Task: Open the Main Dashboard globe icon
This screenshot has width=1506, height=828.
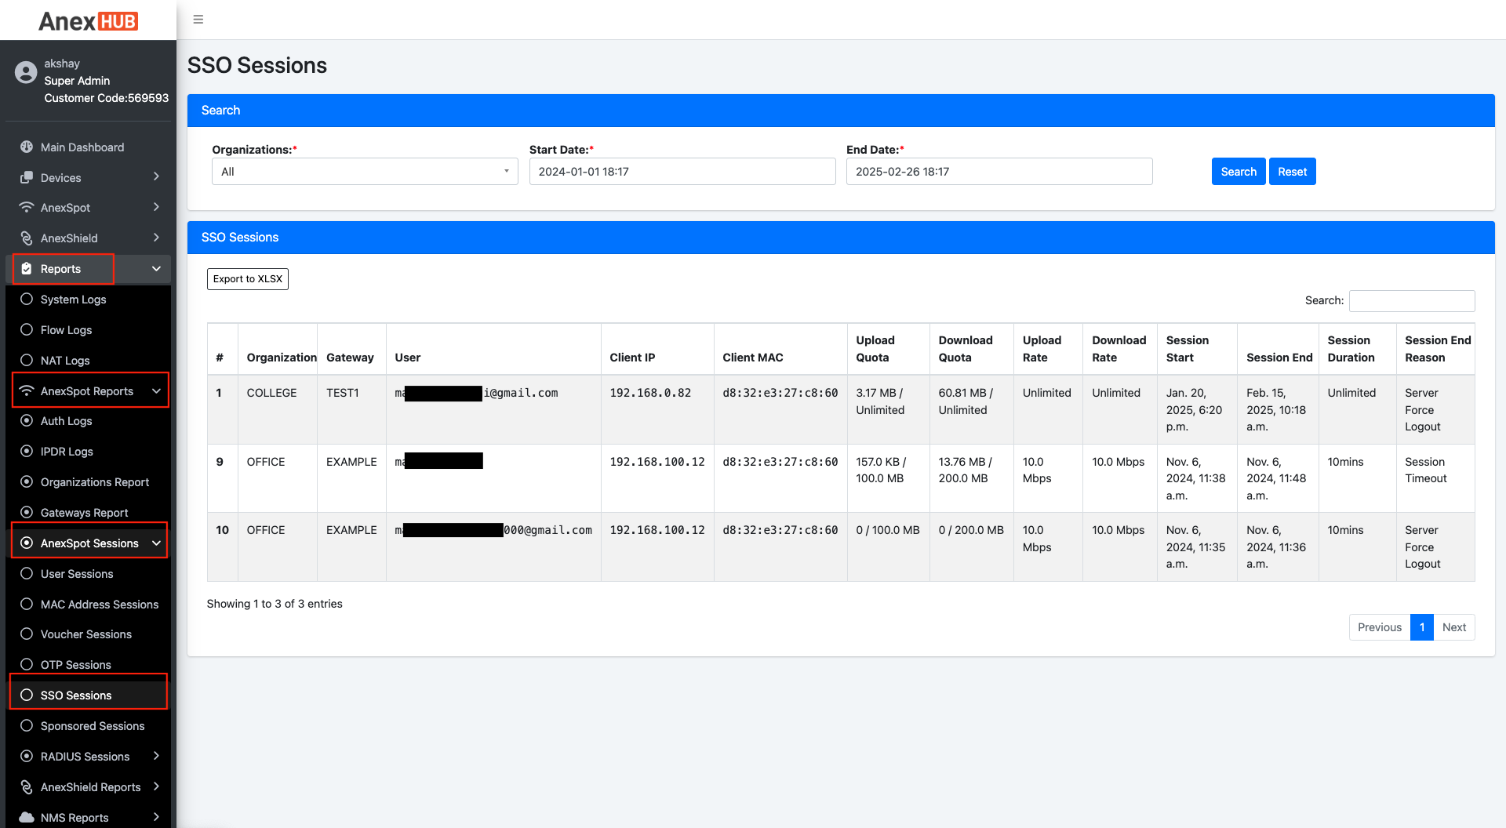Action: tap(26, 147)
